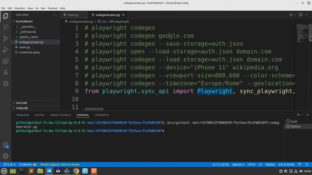312x175 pixels.
Task: Open the Search view in activity bar
Action: pyautogui.click(x=5, y=27)
